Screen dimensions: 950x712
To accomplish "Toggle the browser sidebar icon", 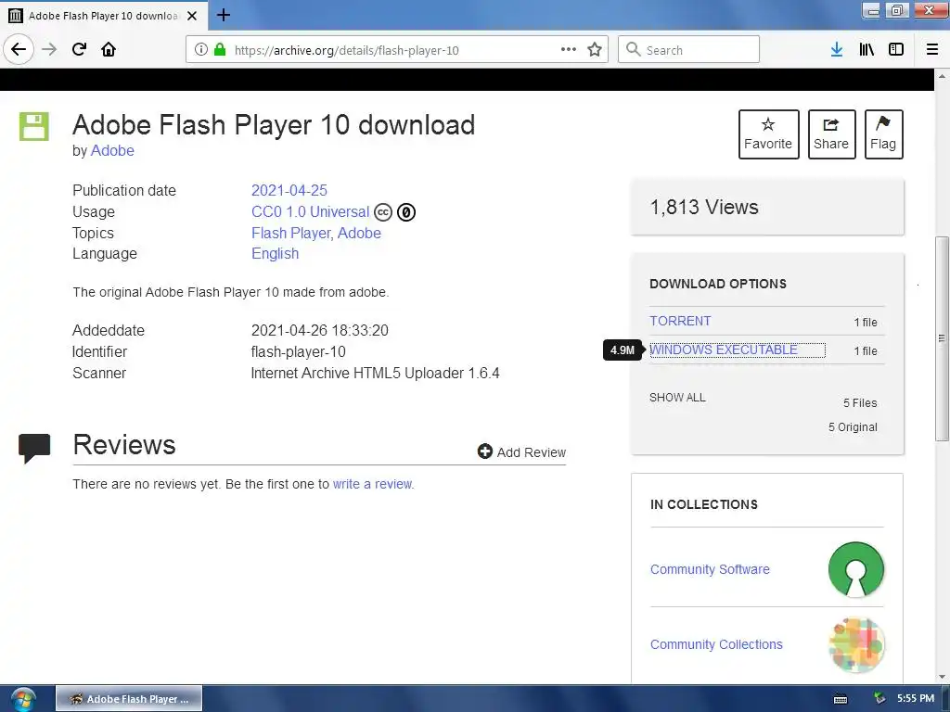I will (896, 50).
